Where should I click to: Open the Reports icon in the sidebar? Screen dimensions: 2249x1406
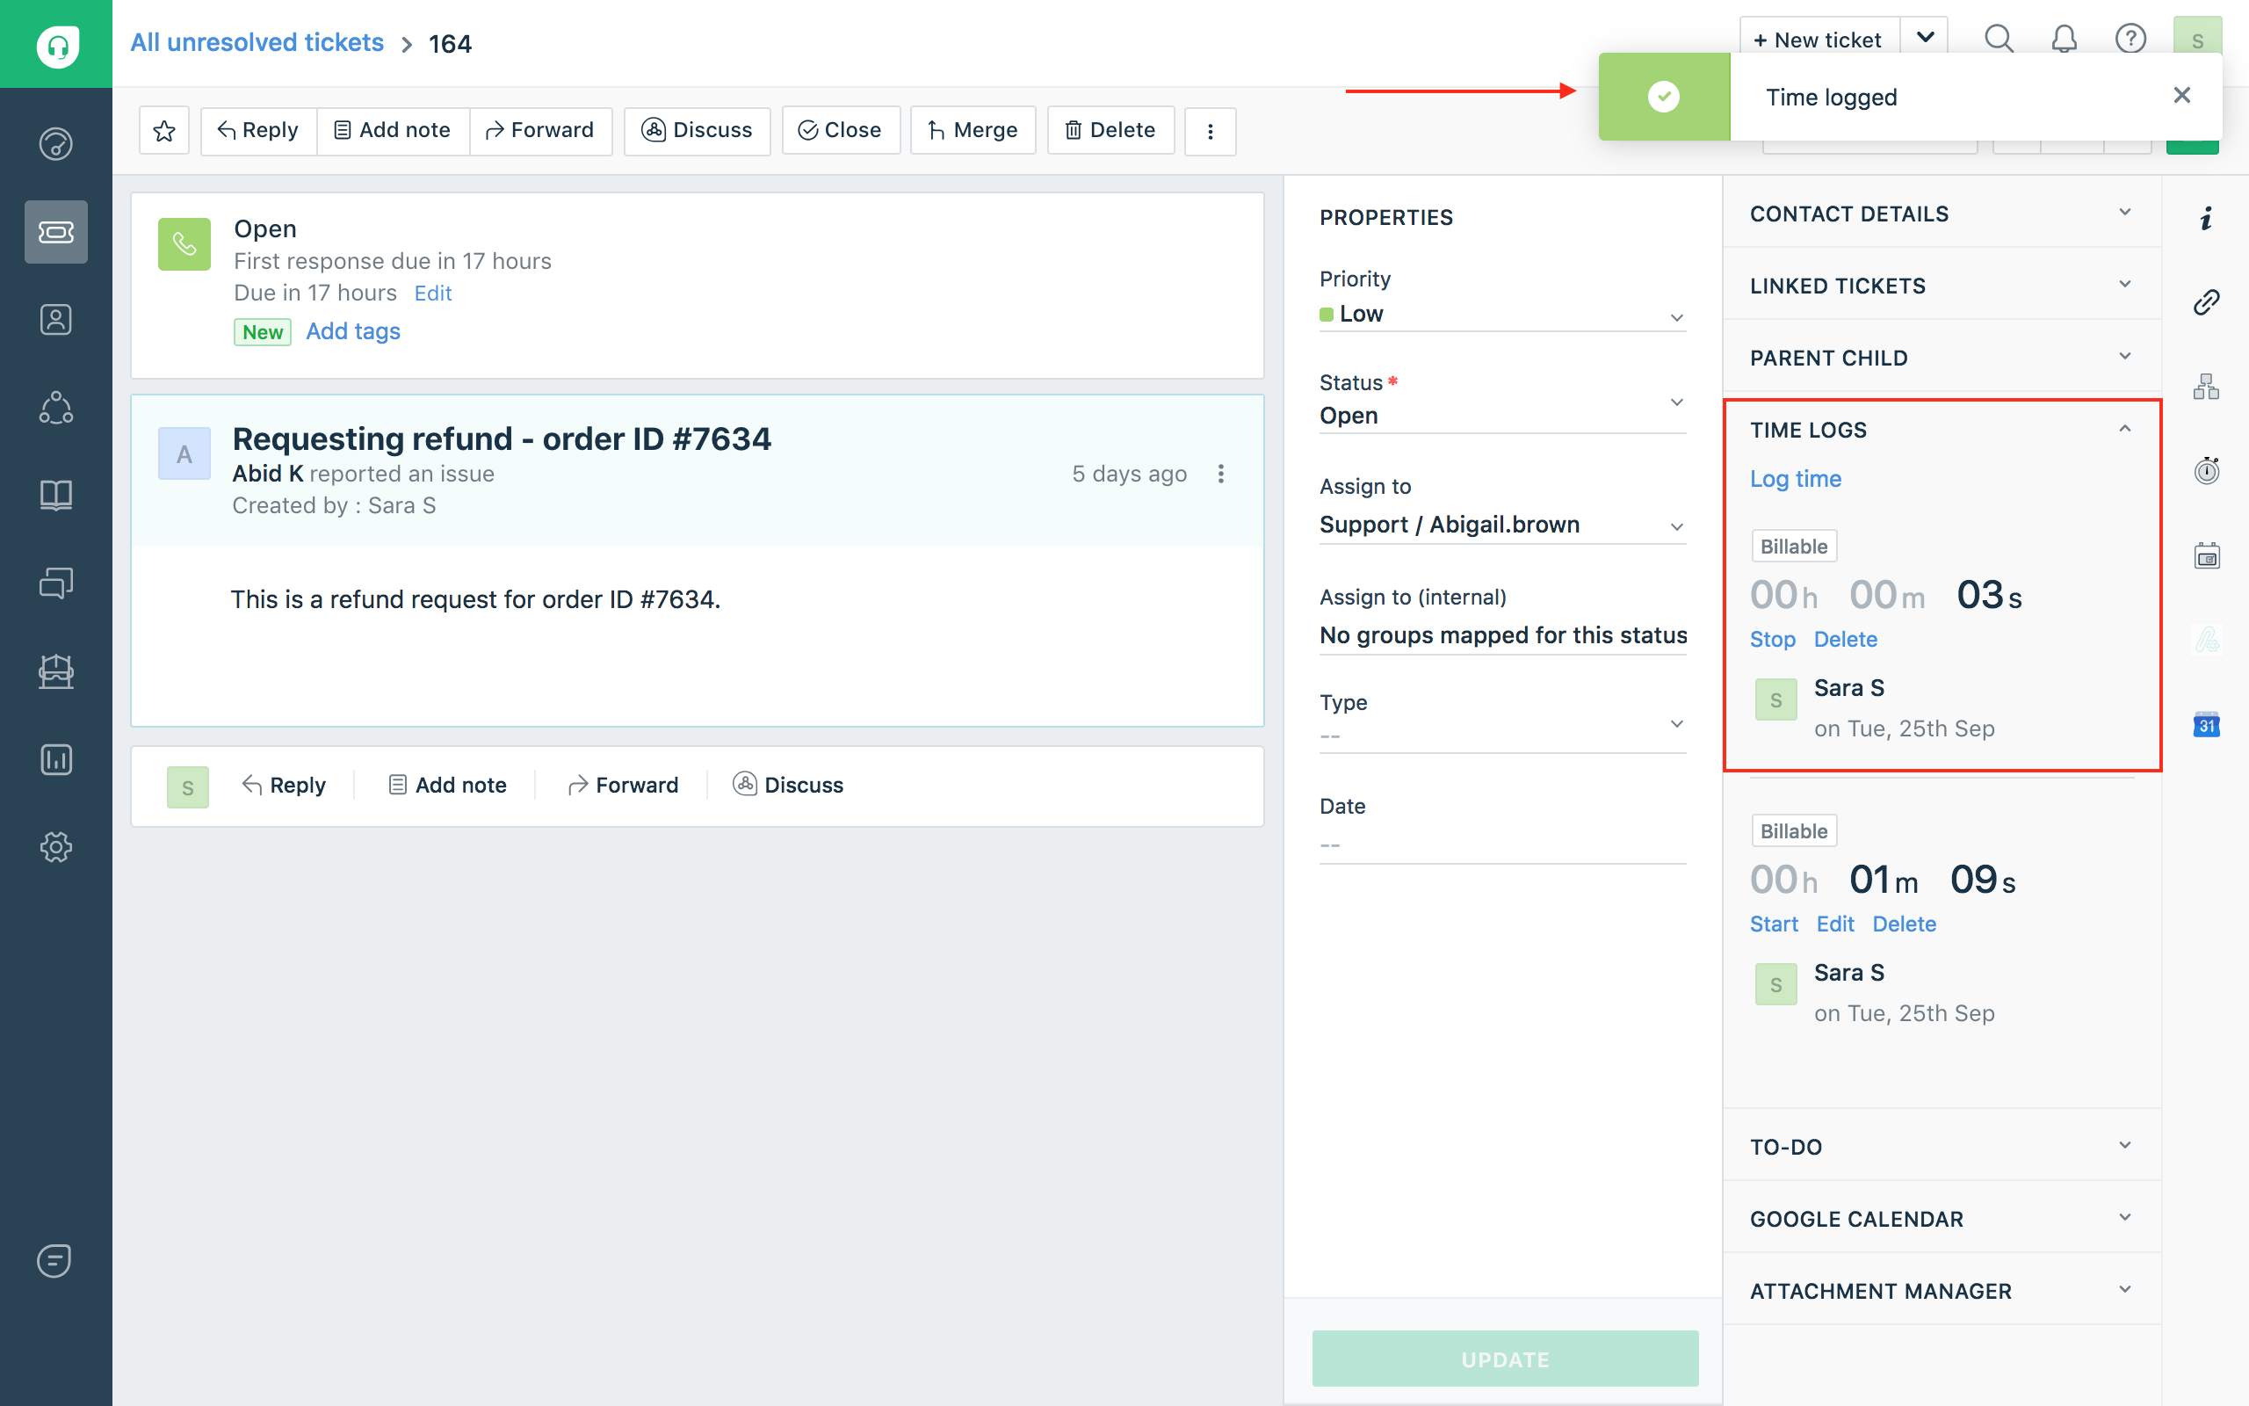coord(55,760)
